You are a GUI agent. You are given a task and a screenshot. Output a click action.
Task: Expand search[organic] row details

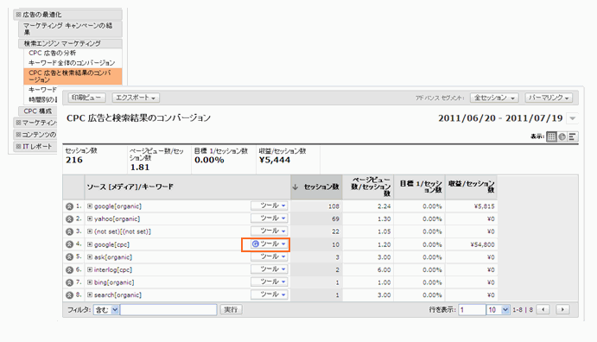pos(90,294)
